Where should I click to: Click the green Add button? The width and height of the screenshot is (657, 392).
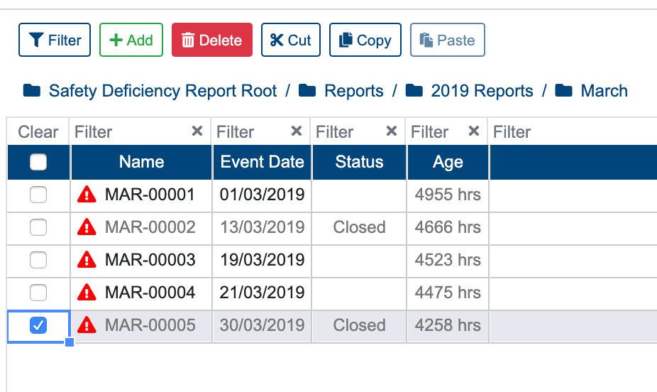pyautogui.click(x=131, y=40)
